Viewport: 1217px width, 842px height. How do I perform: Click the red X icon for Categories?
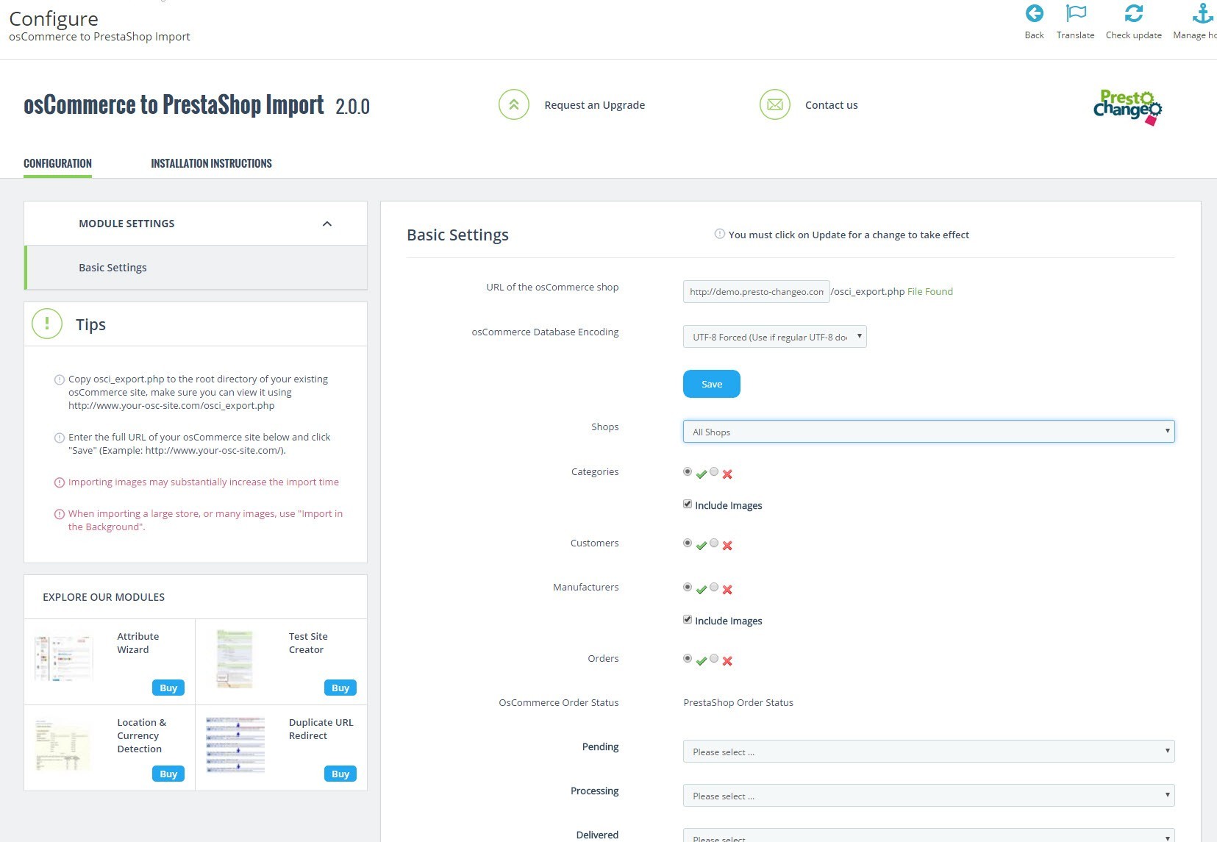pyautogui.click(x=727, y=474)
